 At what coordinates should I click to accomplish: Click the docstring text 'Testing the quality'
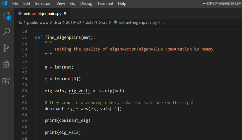click(x=77, y=49)
